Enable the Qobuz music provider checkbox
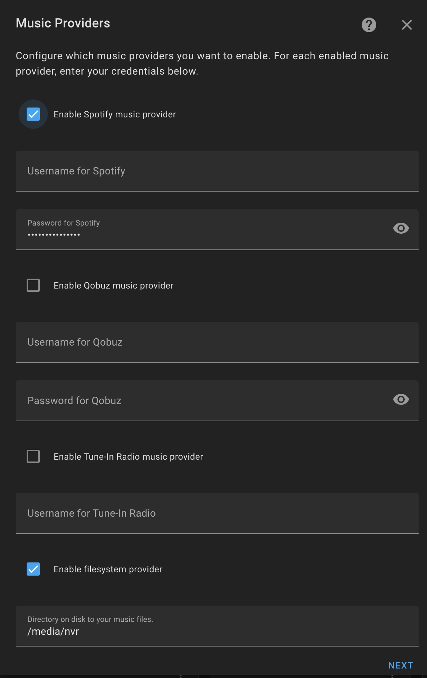Screen dimensions: 427x678 pyautogui.click(x=33, y=286)
